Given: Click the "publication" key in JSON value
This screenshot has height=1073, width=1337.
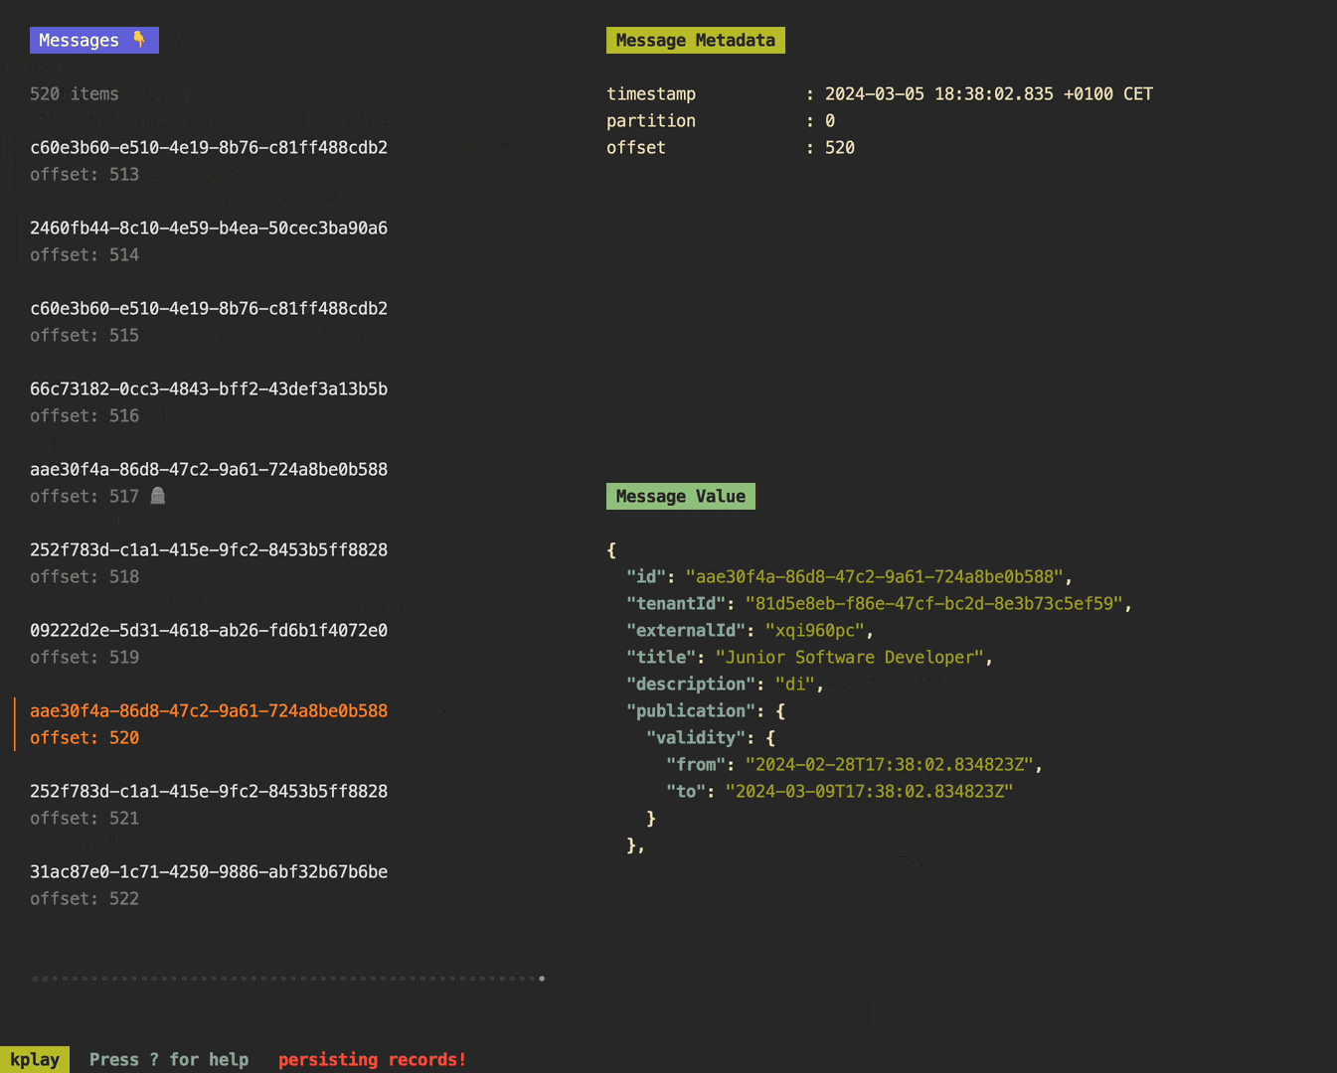Looking at the screenshot, I should point(691,710).
